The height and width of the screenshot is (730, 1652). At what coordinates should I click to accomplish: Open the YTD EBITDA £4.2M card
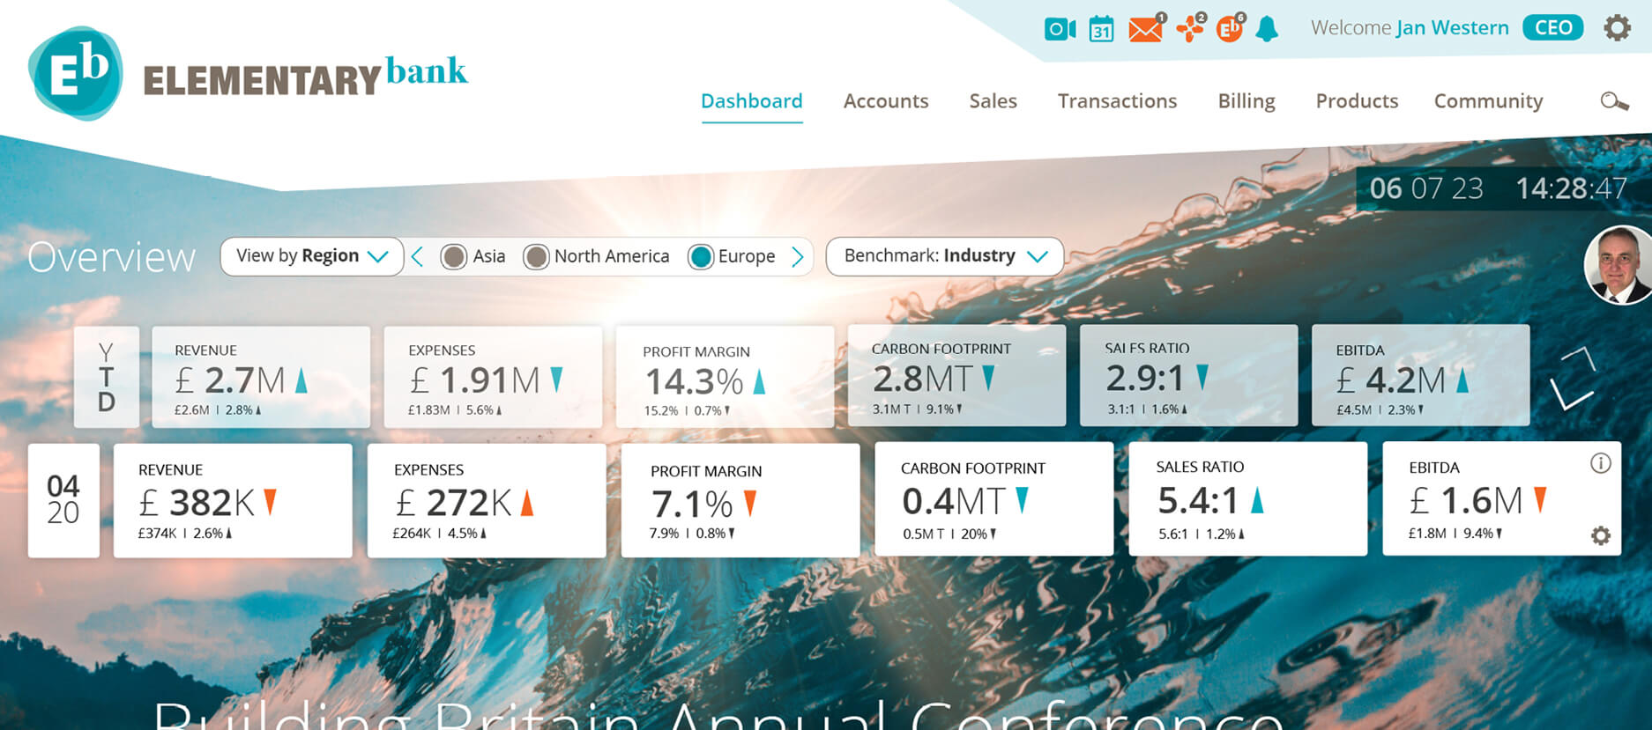[x=1421, y=375]
